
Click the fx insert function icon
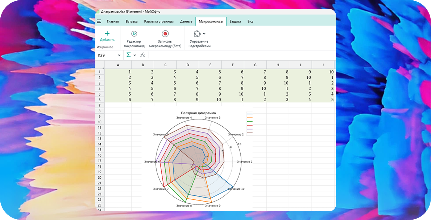[142, 55]
